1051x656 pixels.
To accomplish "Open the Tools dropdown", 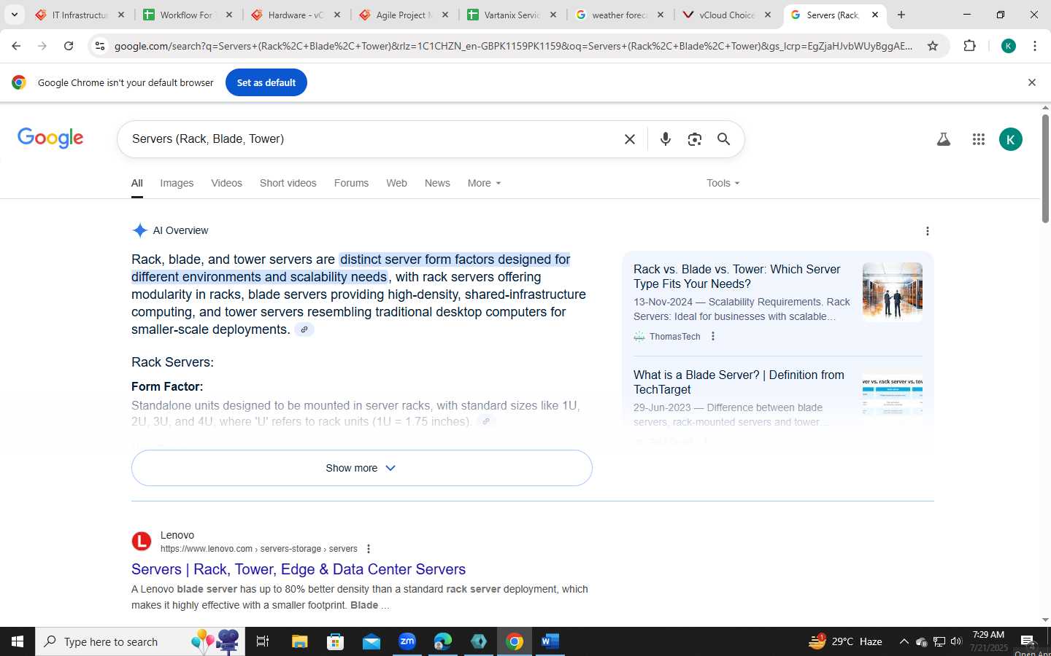I will [x=723, y=183].
